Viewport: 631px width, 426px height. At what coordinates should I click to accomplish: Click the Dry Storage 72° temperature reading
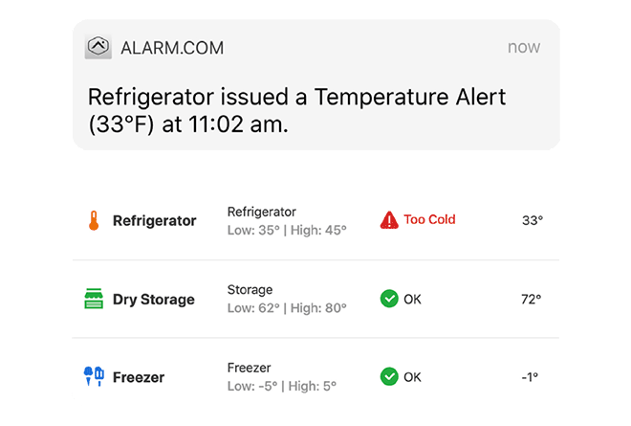coord(531,299)
